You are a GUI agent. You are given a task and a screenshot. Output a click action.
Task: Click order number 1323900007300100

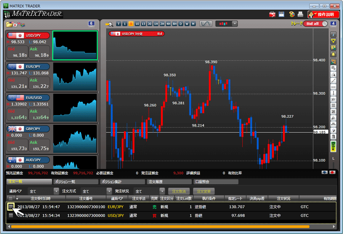click(86, 207)
